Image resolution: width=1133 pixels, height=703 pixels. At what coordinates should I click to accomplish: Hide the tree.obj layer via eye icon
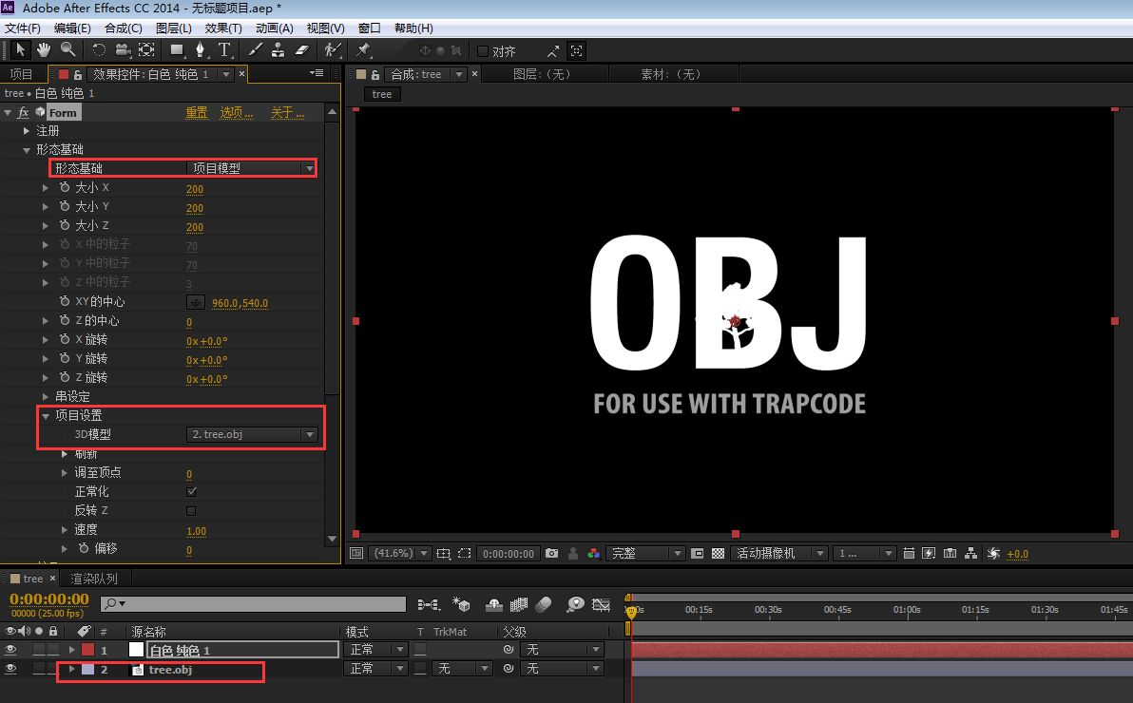[10, 669]
